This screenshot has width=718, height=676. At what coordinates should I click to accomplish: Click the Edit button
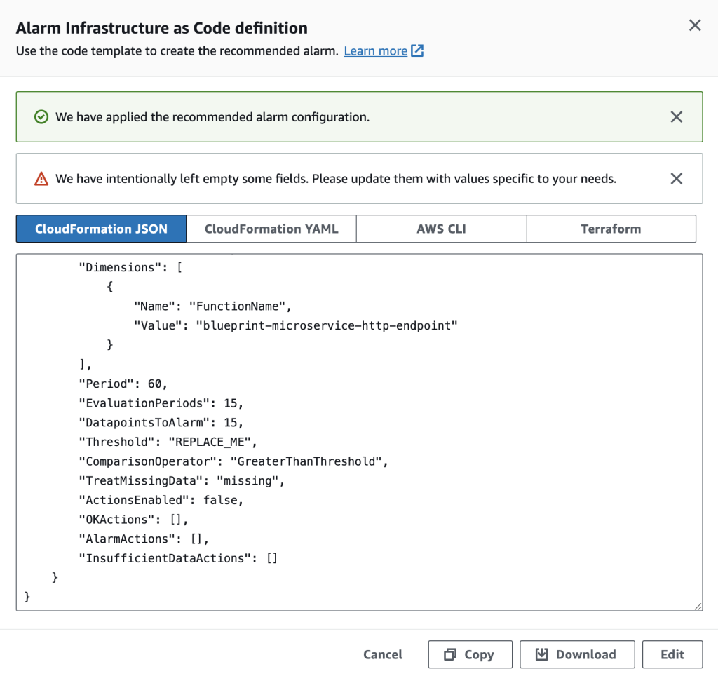[x=672, y=655]
